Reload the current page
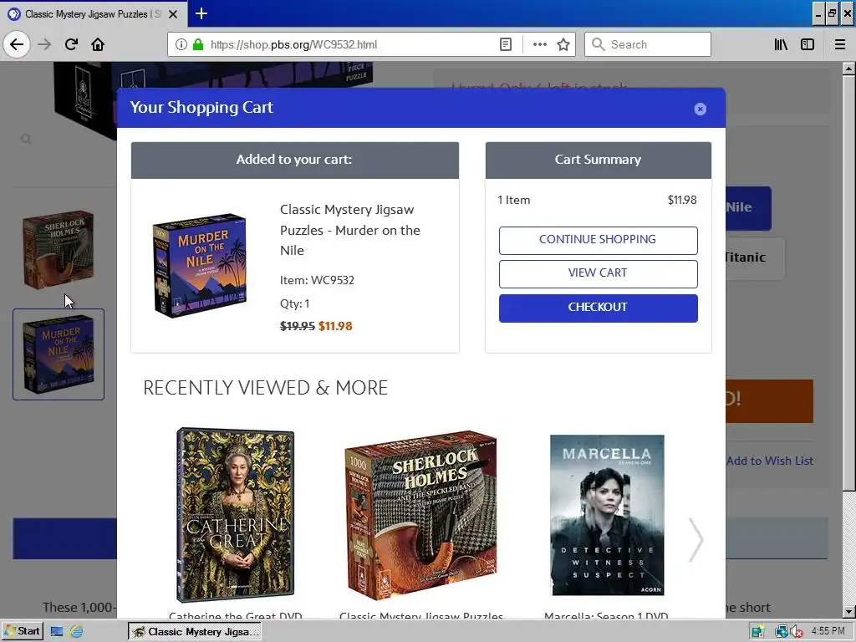Screen dimensions: 856x642 (71, 44)
